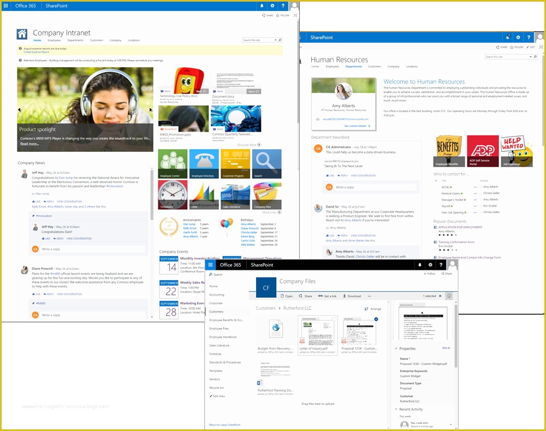Image resolution: width=546 pixels, height=431 pixels.
Task: Open APPLICATION FOR EMPLOYMENT document link
Action: point(460,227)
